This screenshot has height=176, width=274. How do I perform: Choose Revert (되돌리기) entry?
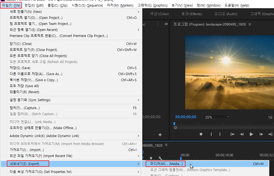[x=75, y=92]
